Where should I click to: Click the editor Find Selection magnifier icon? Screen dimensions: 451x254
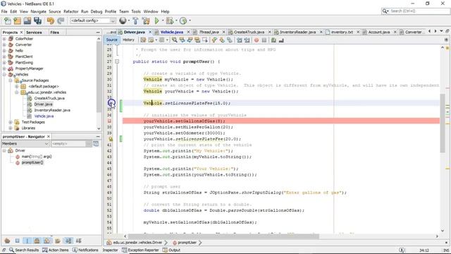(174, 40)
